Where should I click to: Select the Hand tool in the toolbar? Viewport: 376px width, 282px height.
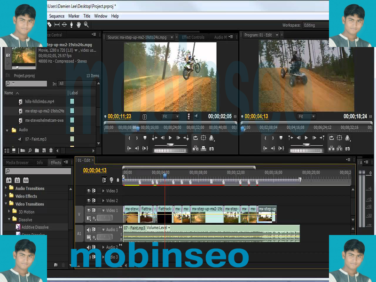point(79,24)
